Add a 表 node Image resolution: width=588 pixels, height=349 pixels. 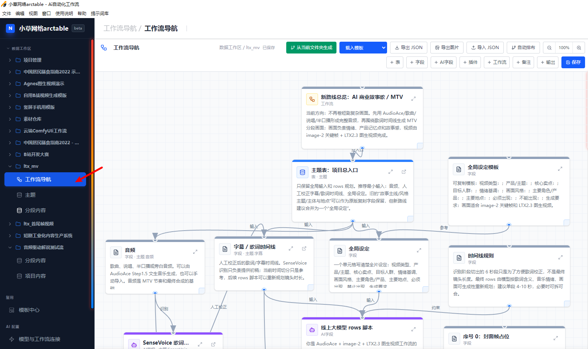[x=395, y=62]
